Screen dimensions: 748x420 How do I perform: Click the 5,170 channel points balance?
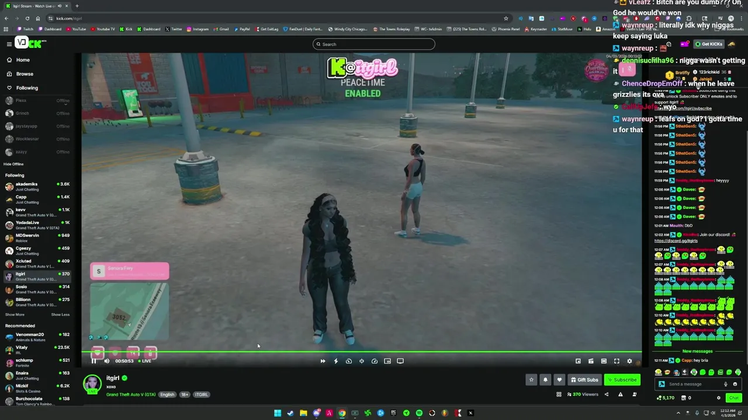(x=666, y=398)
